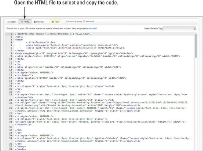Collapse the tbody fold on line 18
This screenshot has width=203, height=151.
[13, 81]
